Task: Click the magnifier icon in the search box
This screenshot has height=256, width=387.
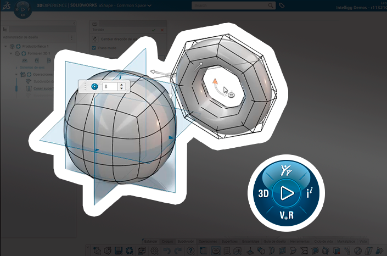Action: (271, 5)
